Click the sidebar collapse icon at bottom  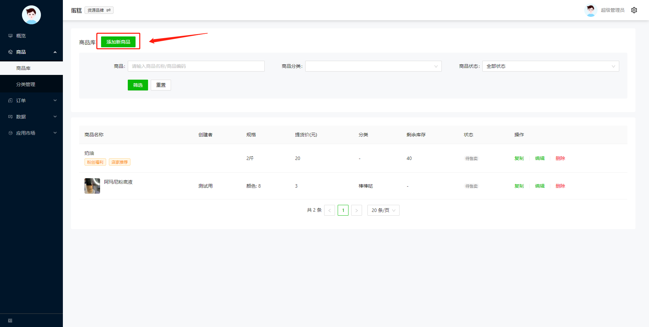pyautogui.click(x=10, y=321)
